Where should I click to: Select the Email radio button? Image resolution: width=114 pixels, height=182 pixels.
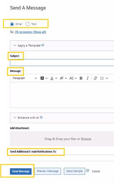tap(12, 24)
